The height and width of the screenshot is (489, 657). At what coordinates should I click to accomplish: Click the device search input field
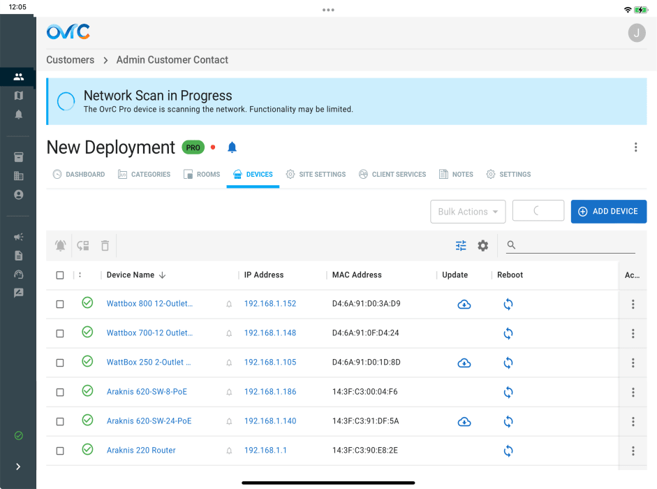577,245
